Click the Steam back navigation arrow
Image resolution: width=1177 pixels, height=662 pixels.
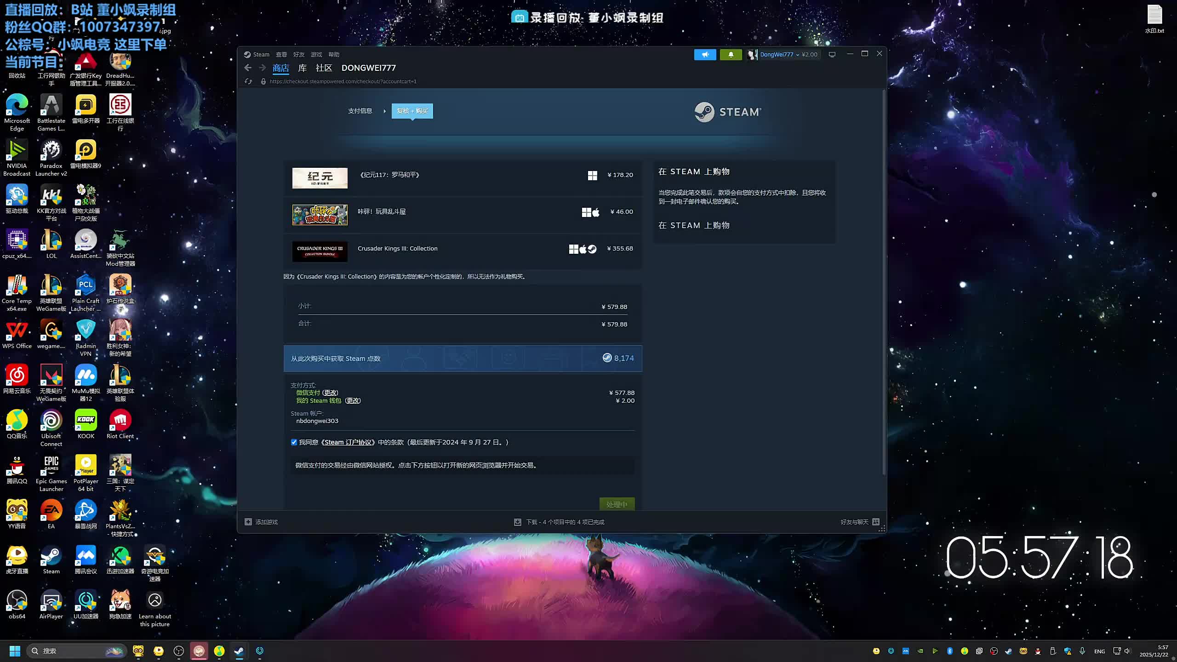pyautogui.click(x=248, y=68)
